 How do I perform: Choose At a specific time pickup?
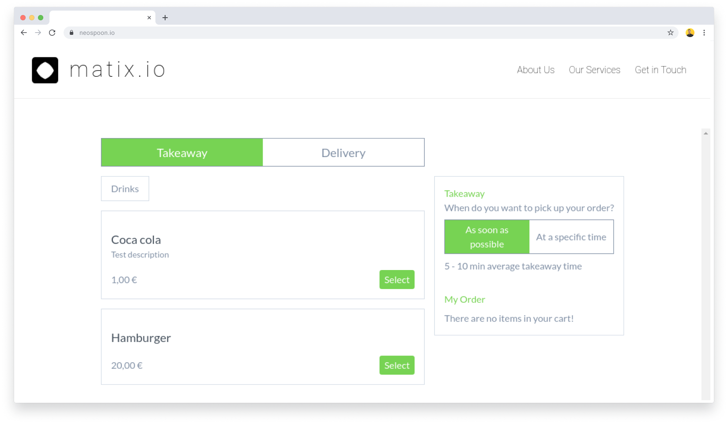tap(571, 237)
